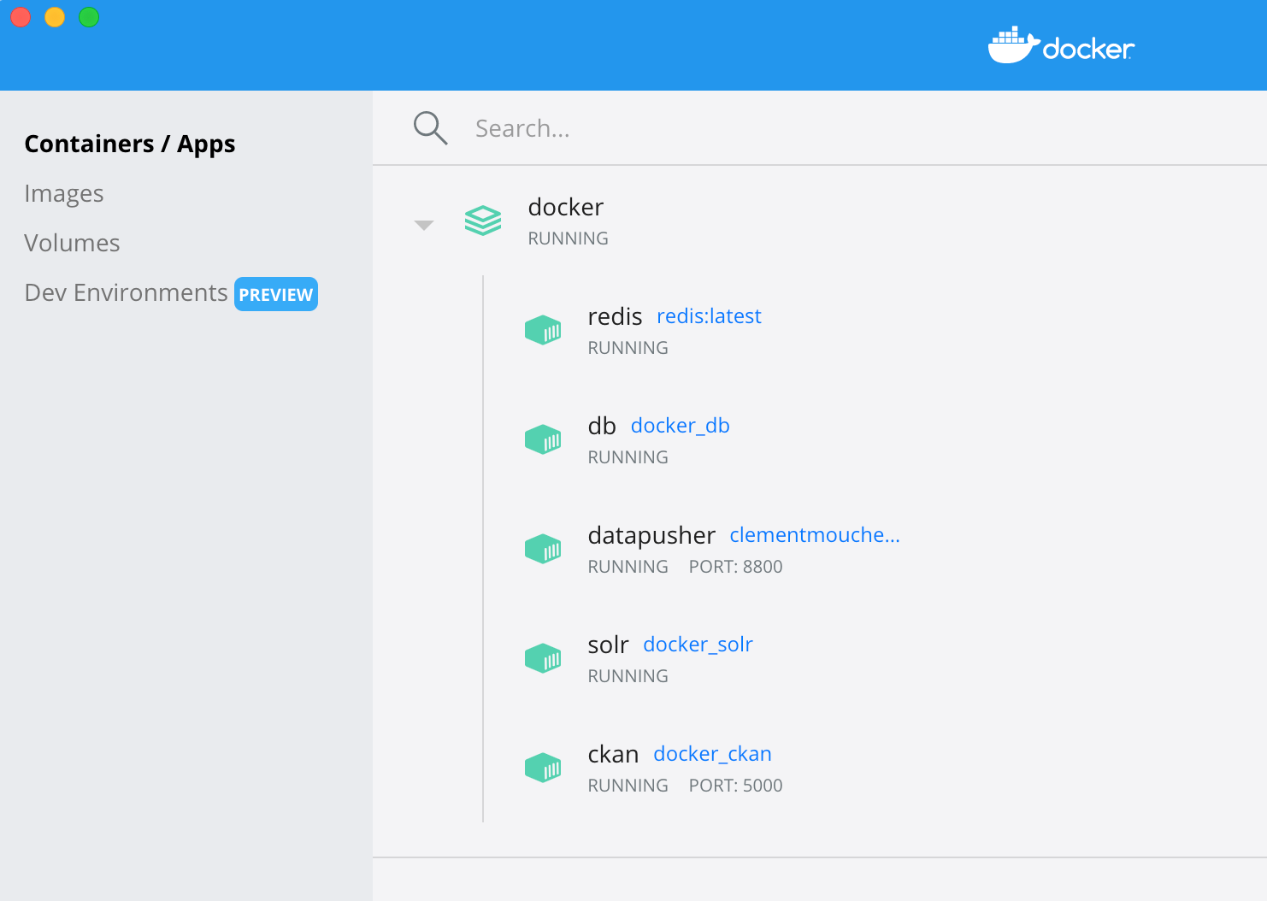Click the Docker whale logo
The width and height of the screenshot is (1267, 901).
click(1061, 45)
